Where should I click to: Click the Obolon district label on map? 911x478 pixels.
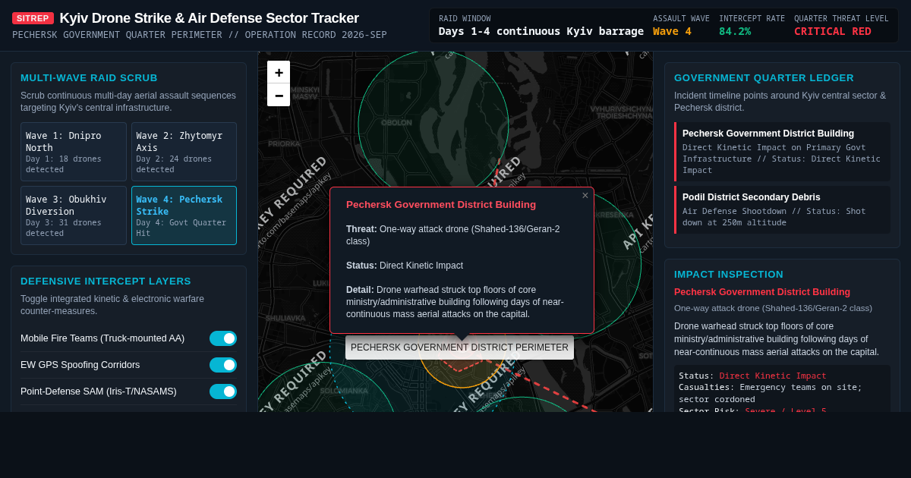point(396,122)
